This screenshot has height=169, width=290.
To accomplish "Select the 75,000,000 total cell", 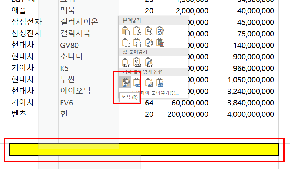I will pyautogui.click(x=246, y=34).
